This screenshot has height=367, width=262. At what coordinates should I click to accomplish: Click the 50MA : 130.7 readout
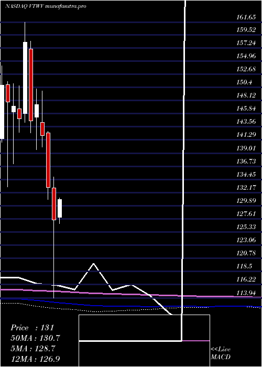click(x=35, y=338)
